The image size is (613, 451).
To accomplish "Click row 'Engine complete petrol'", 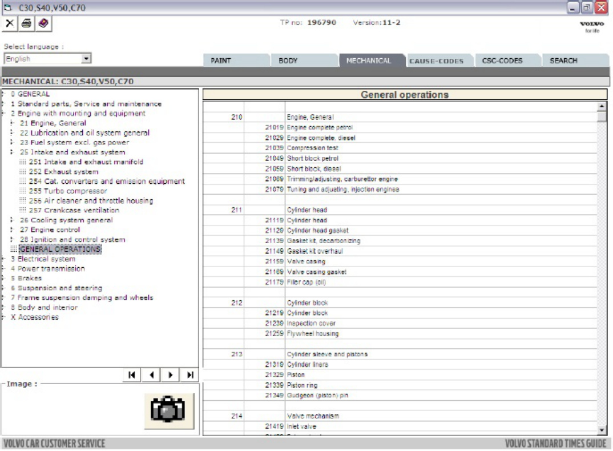I will tap(400, 127).
